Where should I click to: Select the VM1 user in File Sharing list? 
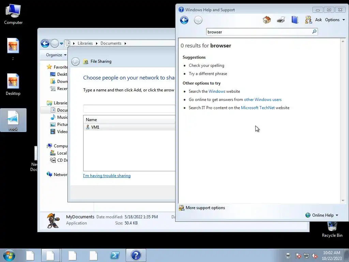129,127
